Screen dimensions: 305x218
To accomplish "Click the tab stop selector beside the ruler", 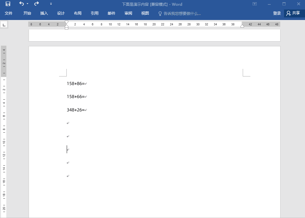I will [4, 24].
